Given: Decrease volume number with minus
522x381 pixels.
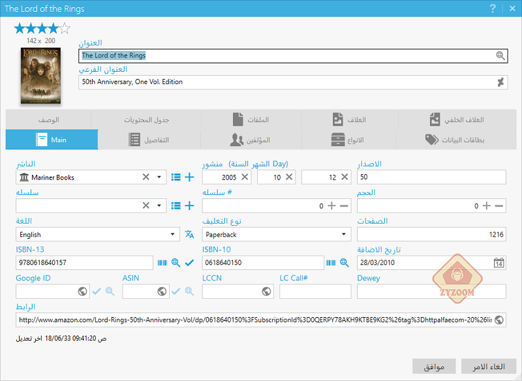Looking at the screenshot, I should click(x=499, y=206).
